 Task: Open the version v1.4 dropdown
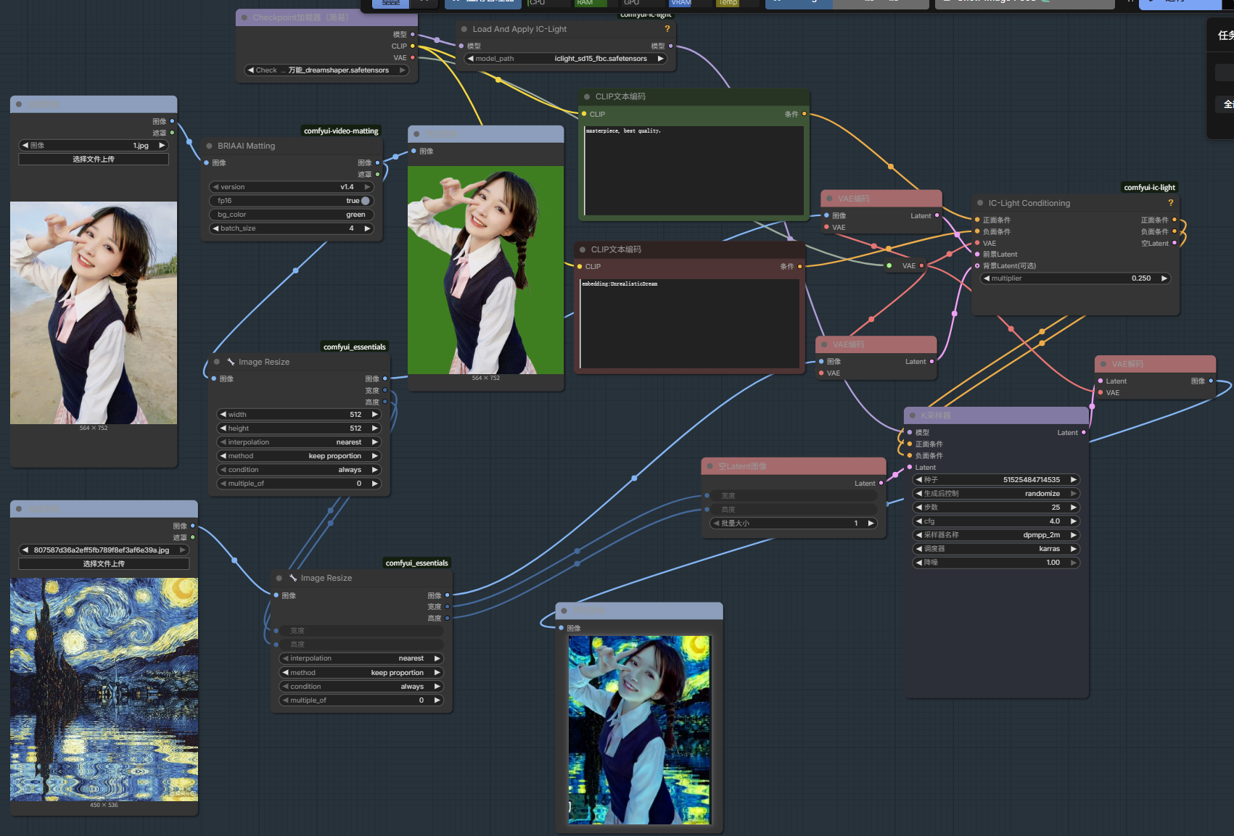[x=292, y=187]
